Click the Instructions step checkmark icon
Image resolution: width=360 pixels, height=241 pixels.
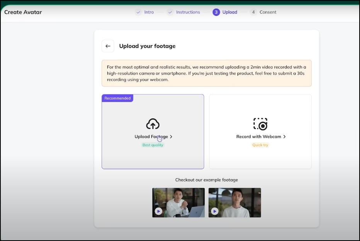[170, 12]
